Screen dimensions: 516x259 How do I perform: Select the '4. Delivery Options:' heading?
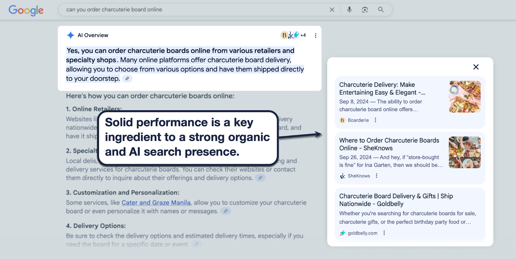click(x=96, y=226)
